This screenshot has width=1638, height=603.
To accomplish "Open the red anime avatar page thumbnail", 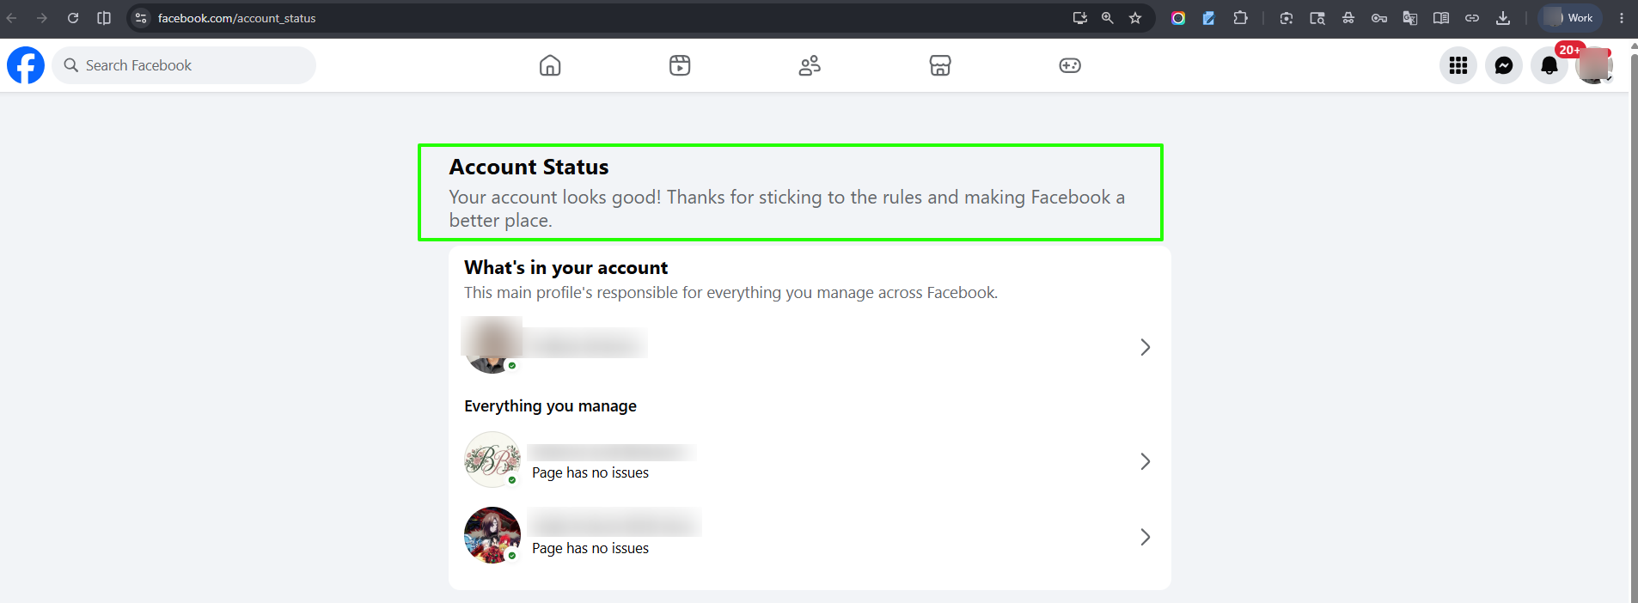I will pos(492,535).
